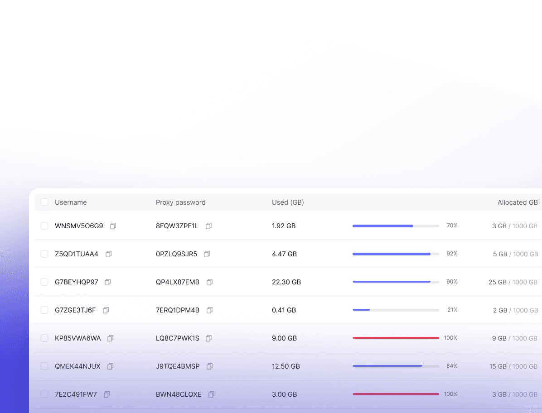Click password text 0PZLQ9SJR5
The image size is (542, 413).
point(176,254)
